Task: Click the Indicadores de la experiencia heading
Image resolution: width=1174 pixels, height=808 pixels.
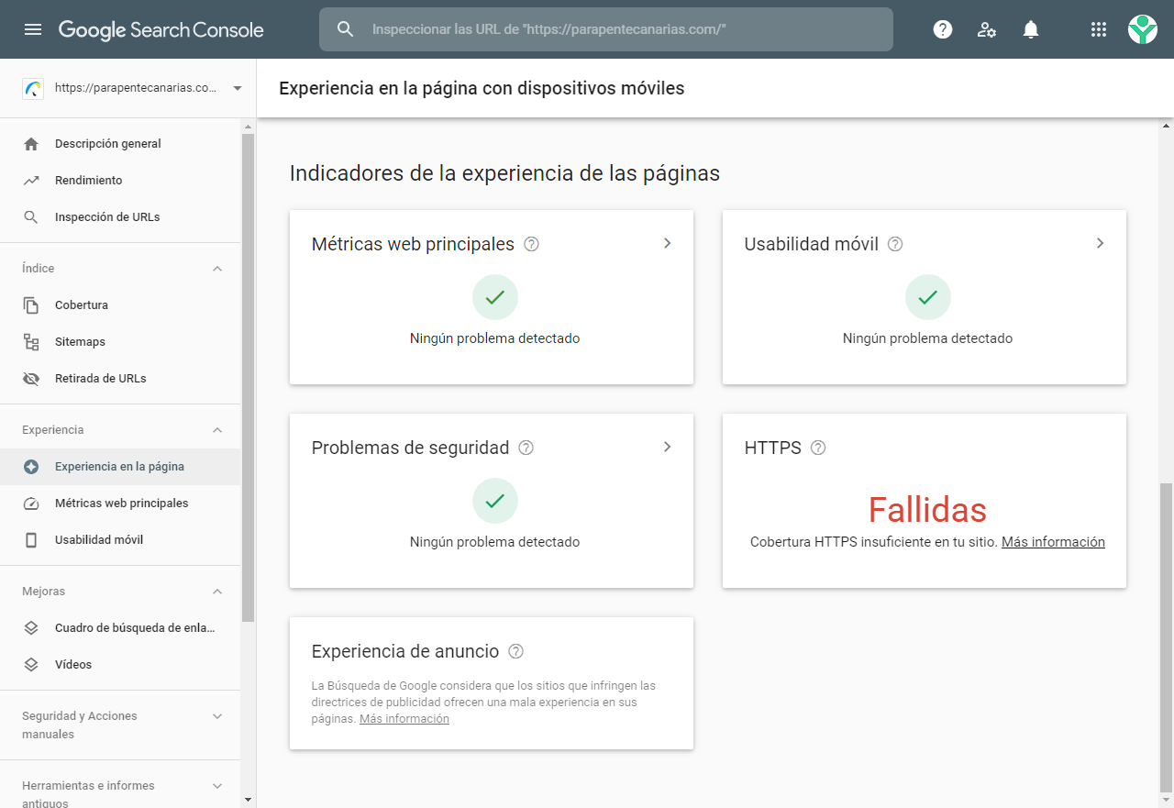Action: point(504,173)
